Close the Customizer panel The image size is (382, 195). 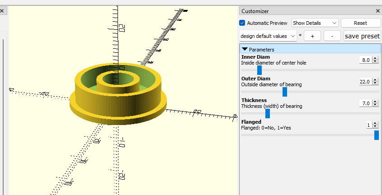point(378,11)
